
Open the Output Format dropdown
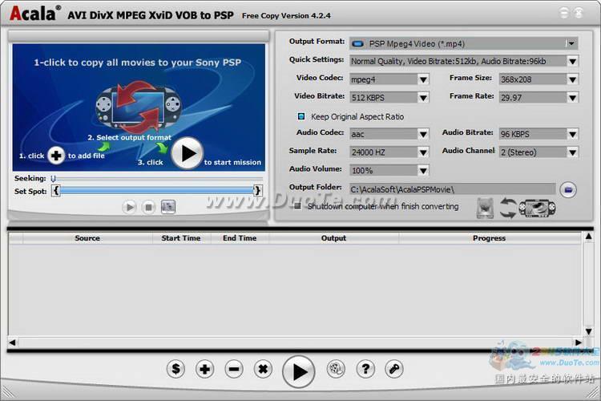click(571, 44)
